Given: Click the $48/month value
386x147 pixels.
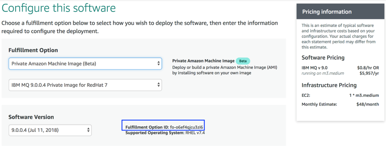Looking at the screenshot, I should click(367, 104).
